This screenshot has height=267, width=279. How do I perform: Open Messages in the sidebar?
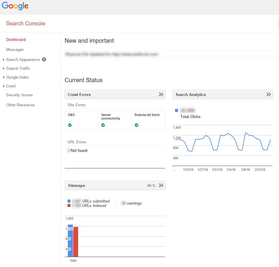[x=15, y=49]
